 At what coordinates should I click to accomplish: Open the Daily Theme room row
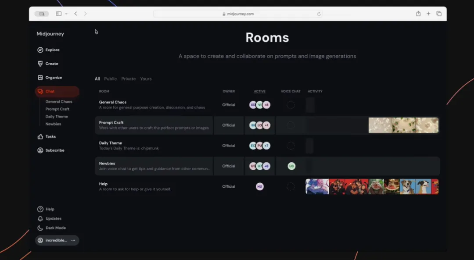(267, 146)
